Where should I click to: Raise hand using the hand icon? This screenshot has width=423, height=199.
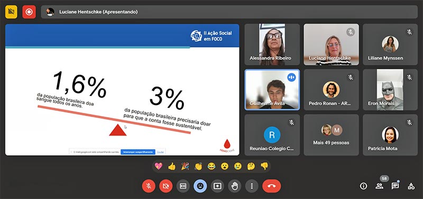[235, 186]
